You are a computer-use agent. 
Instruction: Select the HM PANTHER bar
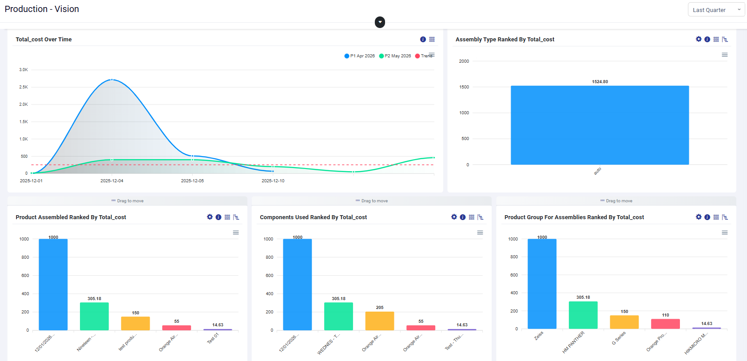[583, 315]
